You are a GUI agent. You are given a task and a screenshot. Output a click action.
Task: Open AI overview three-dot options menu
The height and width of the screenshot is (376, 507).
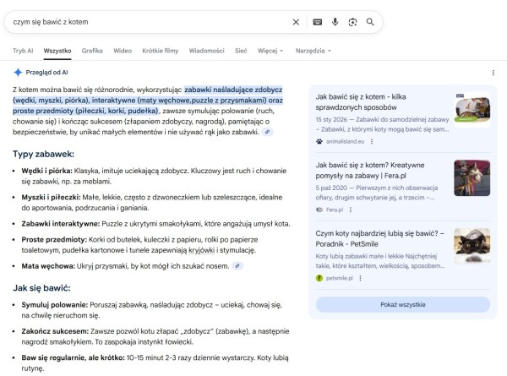(x=493, y=73)
